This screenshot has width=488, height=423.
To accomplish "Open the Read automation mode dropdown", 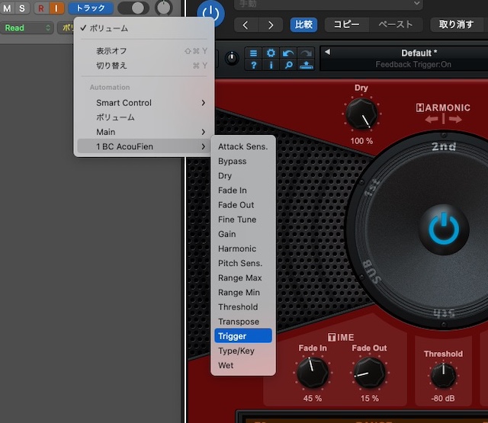I will pyautogui.click(x=27, y=27).
